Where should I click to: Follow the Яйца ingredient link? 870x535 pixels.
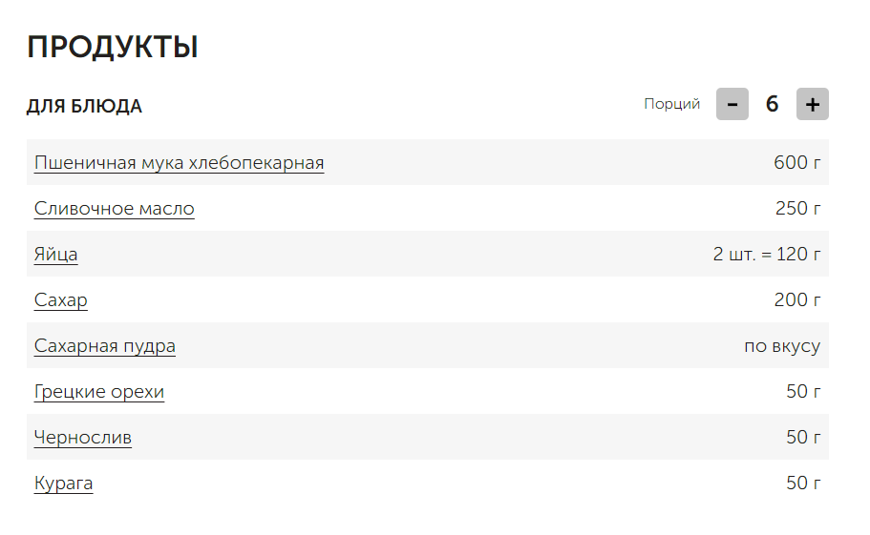[55, 255]
